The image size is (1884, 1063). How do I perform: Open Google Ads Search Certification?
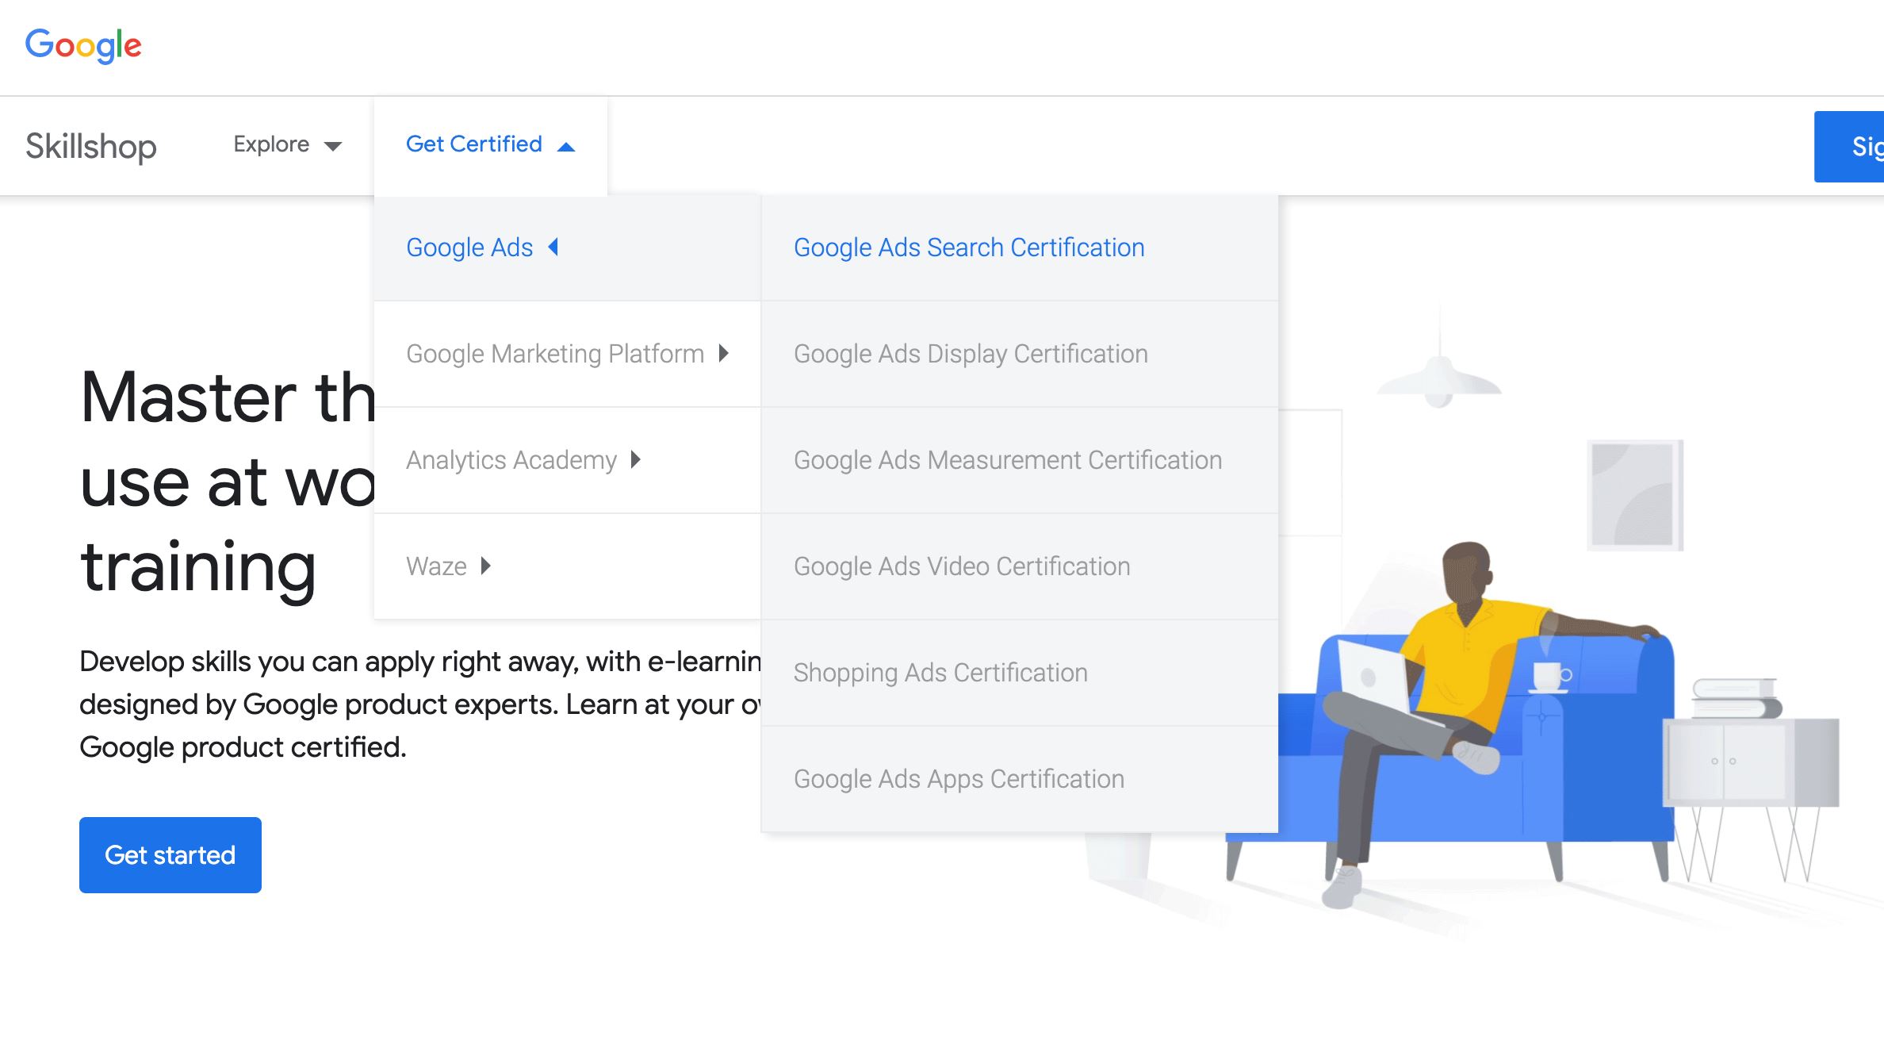coord(969,248)
